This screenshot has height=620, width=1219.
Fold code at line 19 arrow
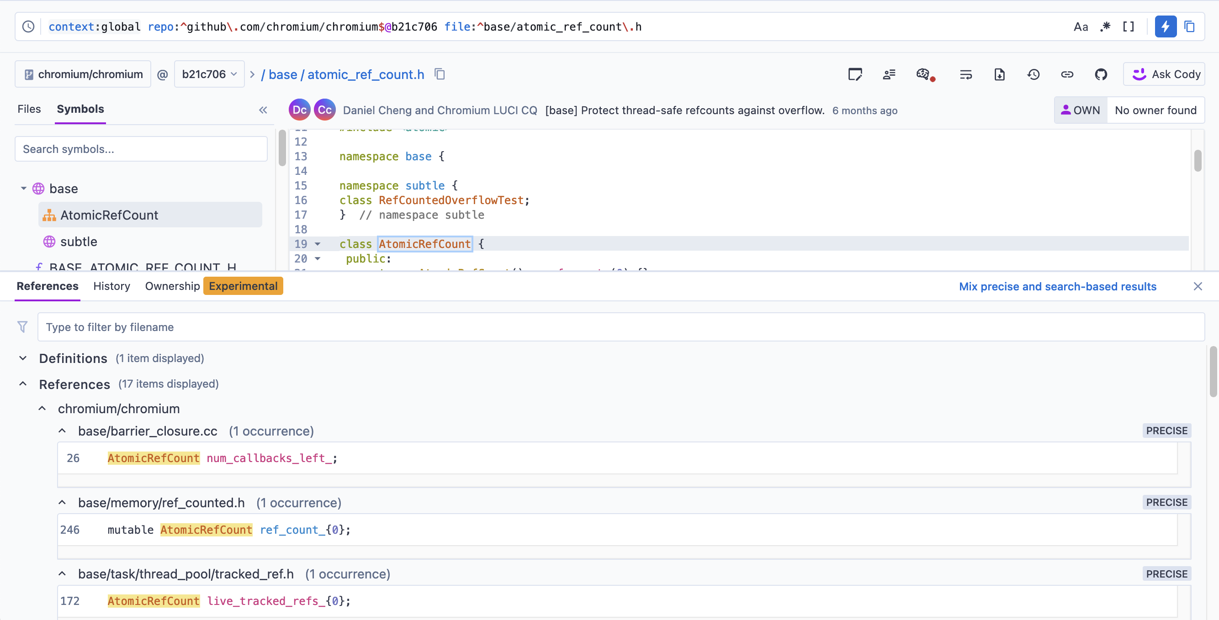318,244
